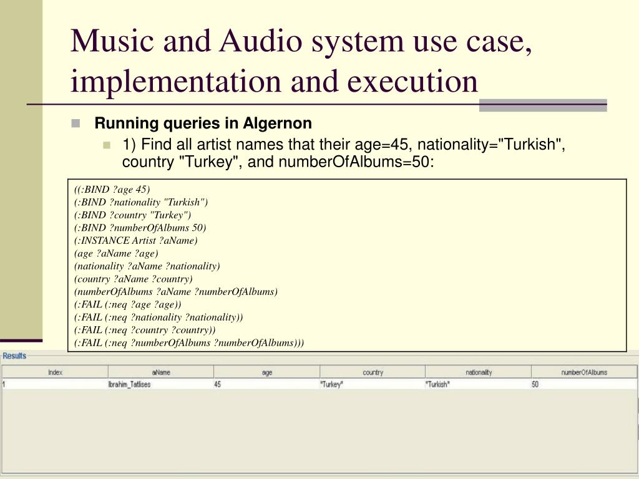Image resolution: width=639 pixels, height=479 pixels.
Task: Select the line (numberOfAlbums ?aName ?numberOfAlbums)
Action: tap(176, 291)
